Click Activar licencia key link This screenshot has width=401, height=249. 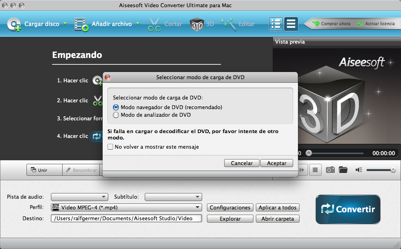376,24
